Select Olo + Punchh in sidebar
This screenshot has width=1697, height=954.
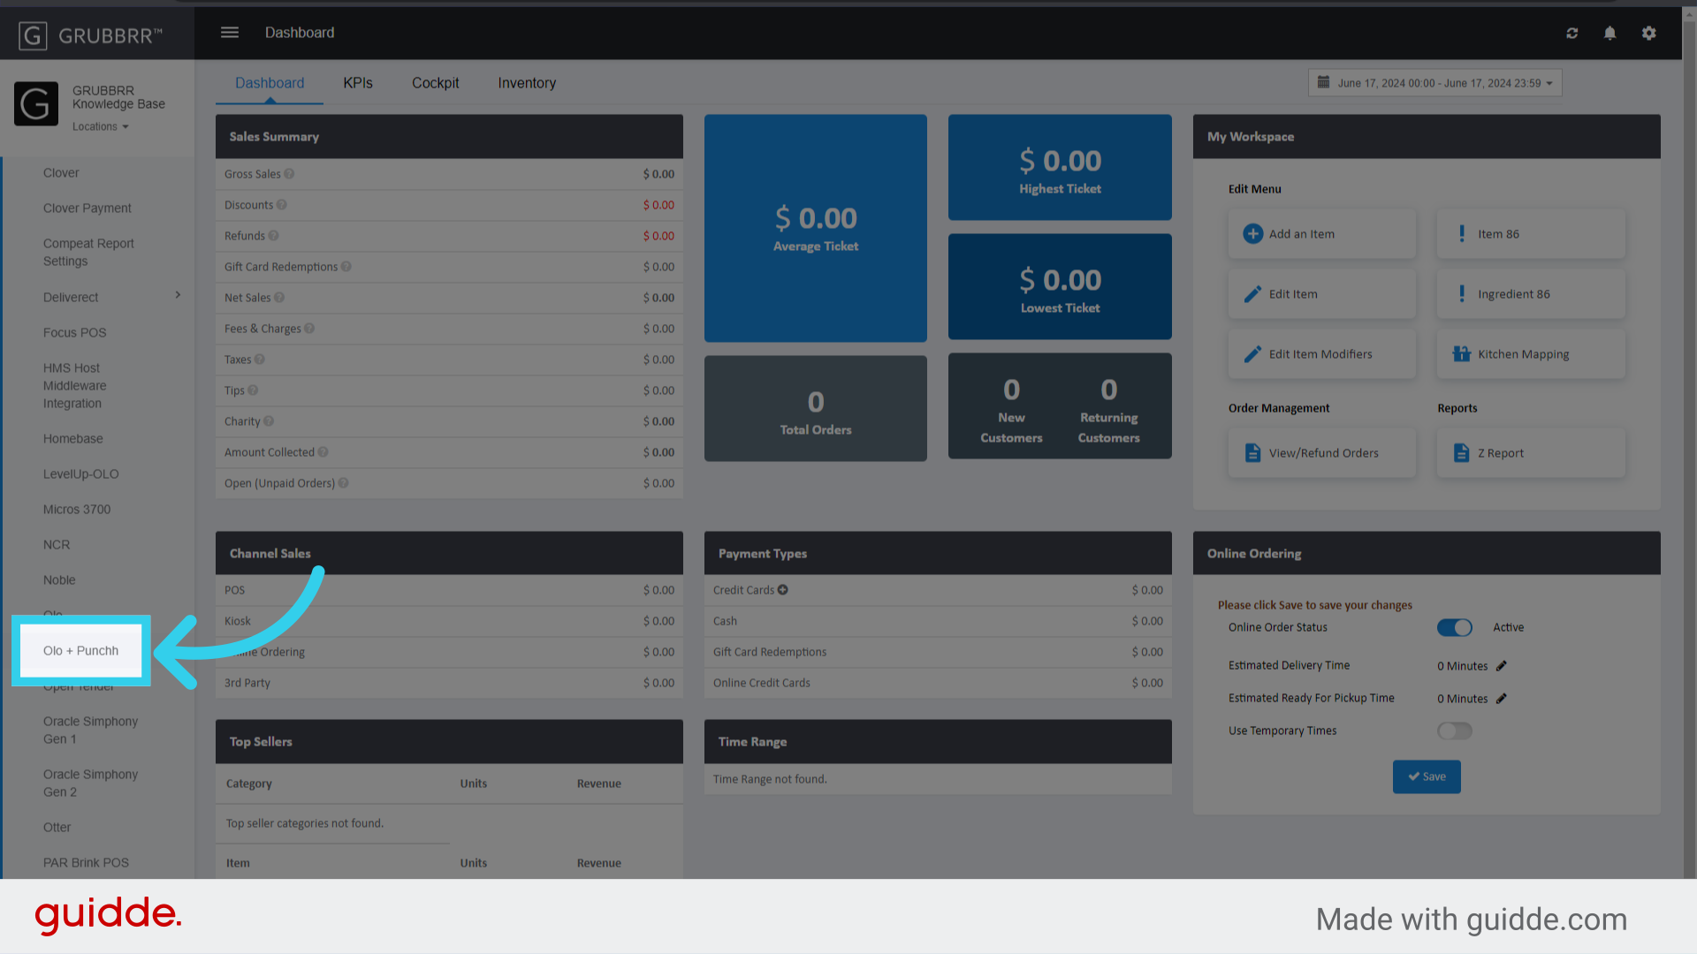click(80, 651)
